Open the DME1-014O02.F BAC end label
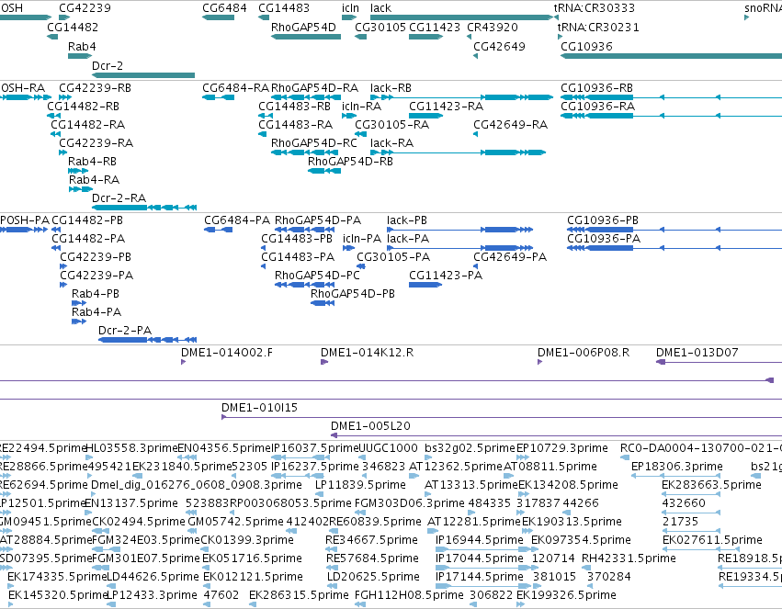This screenshot has width=782, height=609. (x=227, y=353)
